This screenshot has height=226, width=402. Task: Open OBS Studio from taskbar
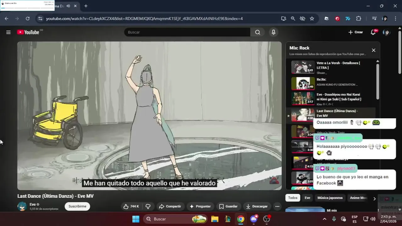pos(267,219)
